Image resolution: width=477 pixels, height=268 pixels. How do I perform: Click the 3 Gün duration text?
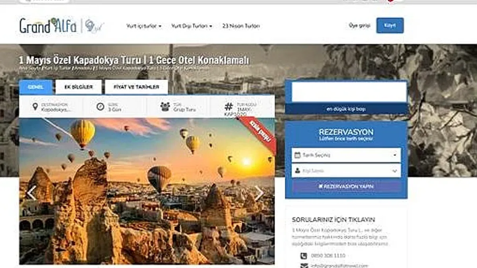pos(116,110)
